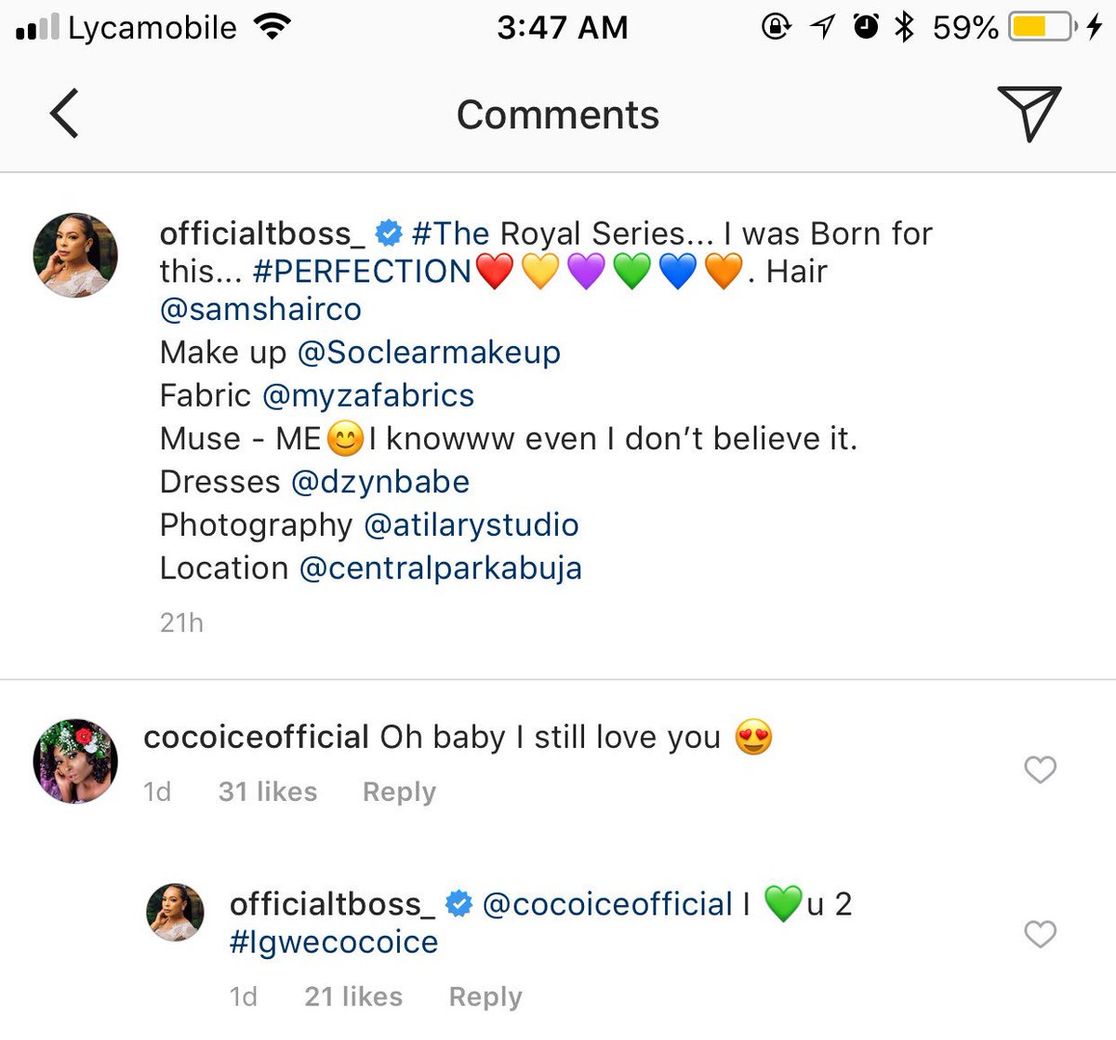View the 31 likes on the comment
Viewport: 1116px width, 1040px height.
point(268,792)
